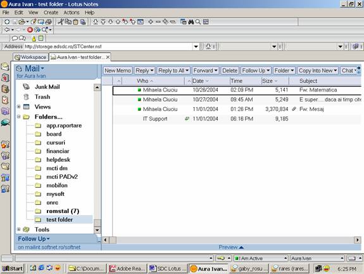Image resolution: width=364 pixels, height=274 pixels.
Task: Select the helpdesk folder
Action: (58, 160)
